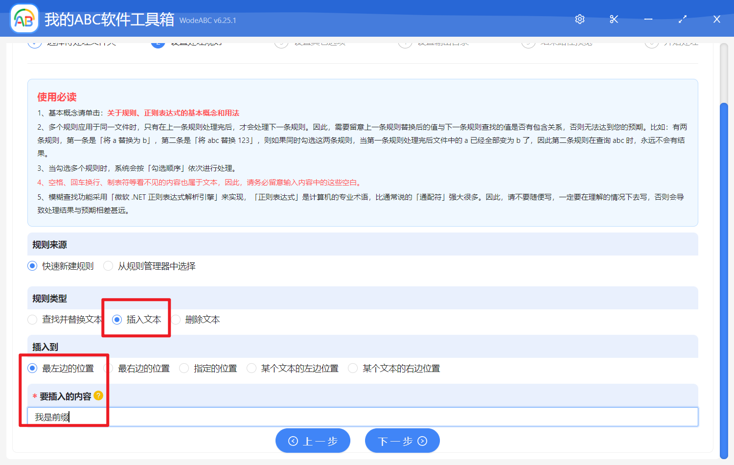Click the 结果路径预览 step circle icon

(x=528, y=43)
